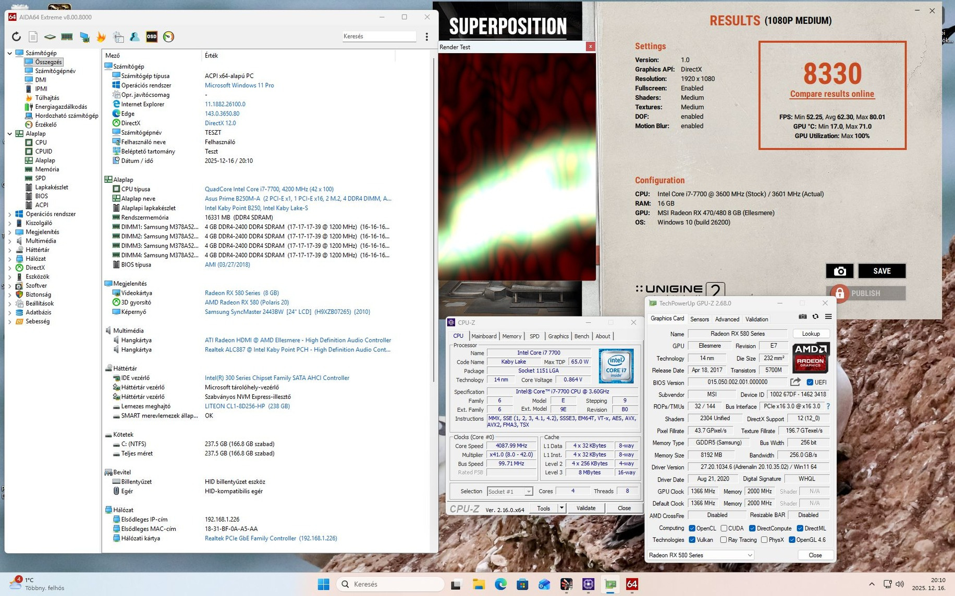Switch to the Mainboard tab in CPU-Z

tap(484, 336)
